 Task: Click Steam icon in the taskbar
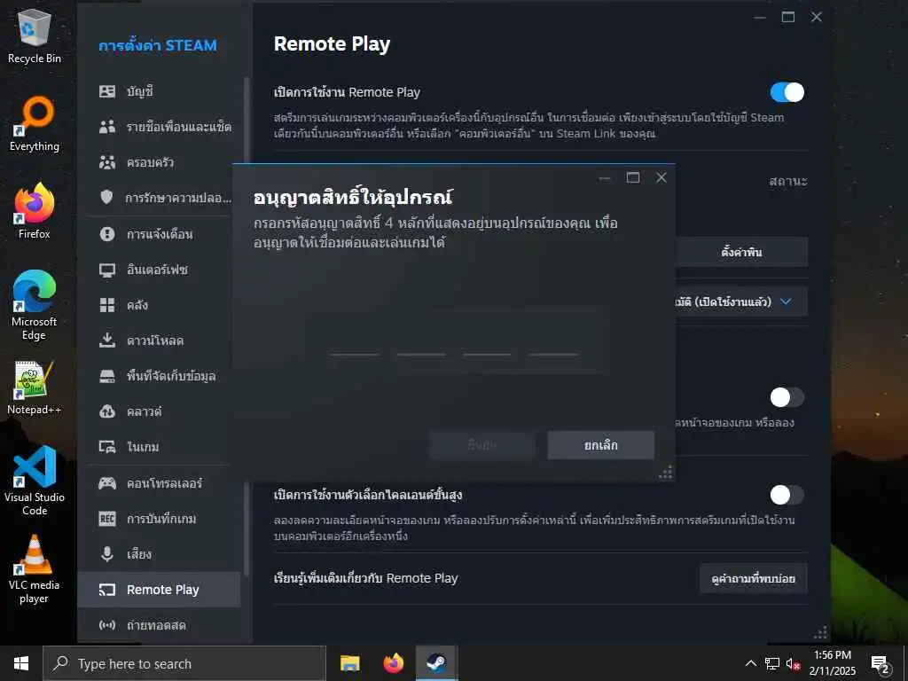point(436,663)
